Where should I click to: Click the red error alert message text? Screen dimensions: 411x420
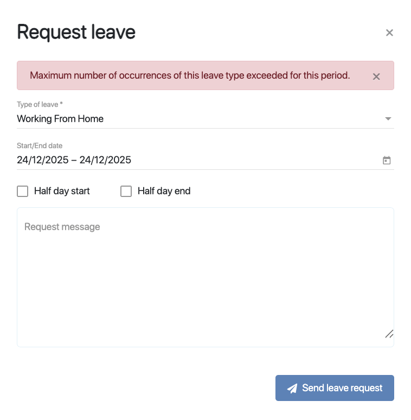coord(190,75)
